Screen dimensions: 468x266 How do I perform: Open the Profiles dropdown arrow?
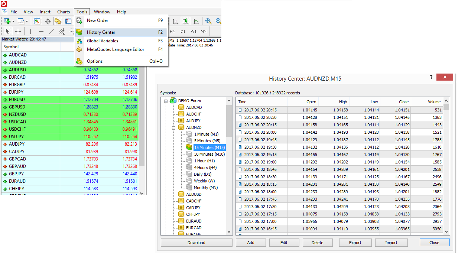click(27, 21)
